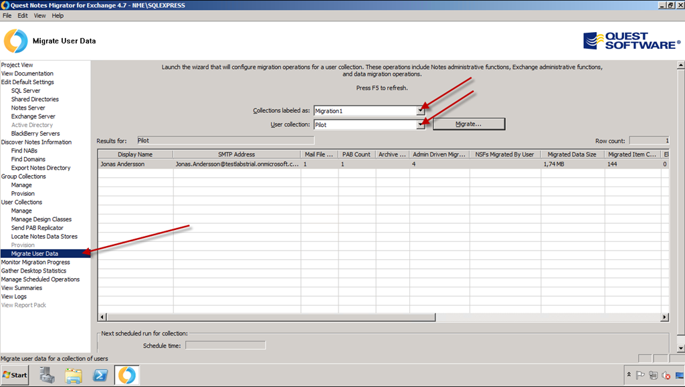Viewport: 685px width, 387px height.
Task: Open SQL Server settings
Action: pyautogui.click(x=26, y=91)
